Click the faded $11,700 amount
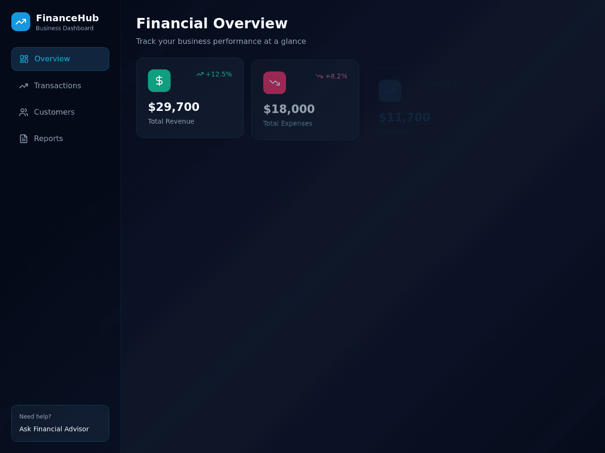The height and width of the screenshot is (453, 605). click(404, 117)
